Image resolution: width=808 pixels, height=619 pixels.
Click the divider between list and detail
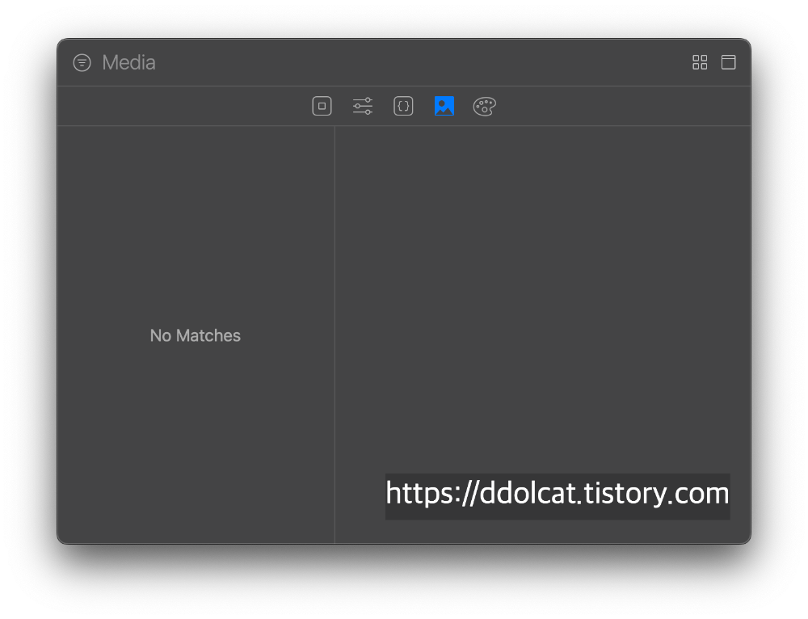(x=335, y=323)
